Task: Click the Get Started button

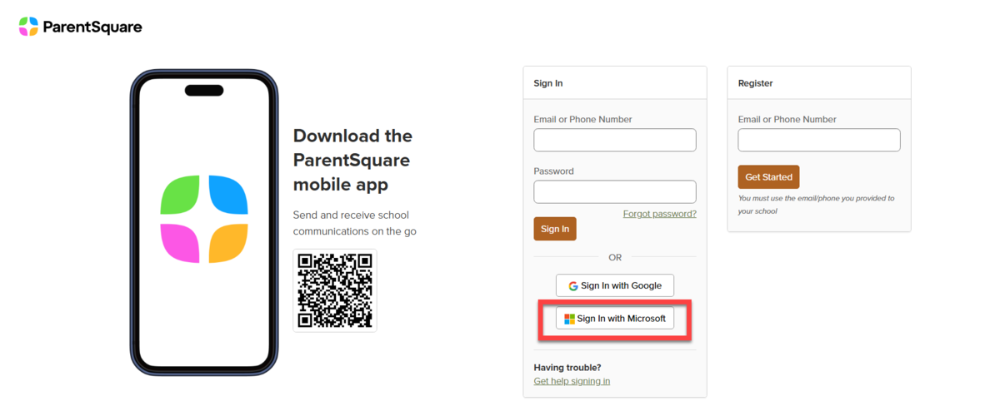Action: point(768,177)
